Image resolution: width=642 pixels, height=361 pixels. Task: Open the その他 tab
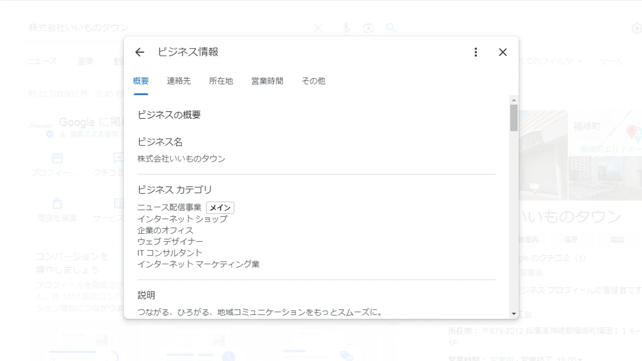point(314,81)
